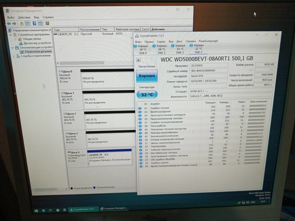Select Disk 2 status icon at 31 °C

[x=173, y=46]
